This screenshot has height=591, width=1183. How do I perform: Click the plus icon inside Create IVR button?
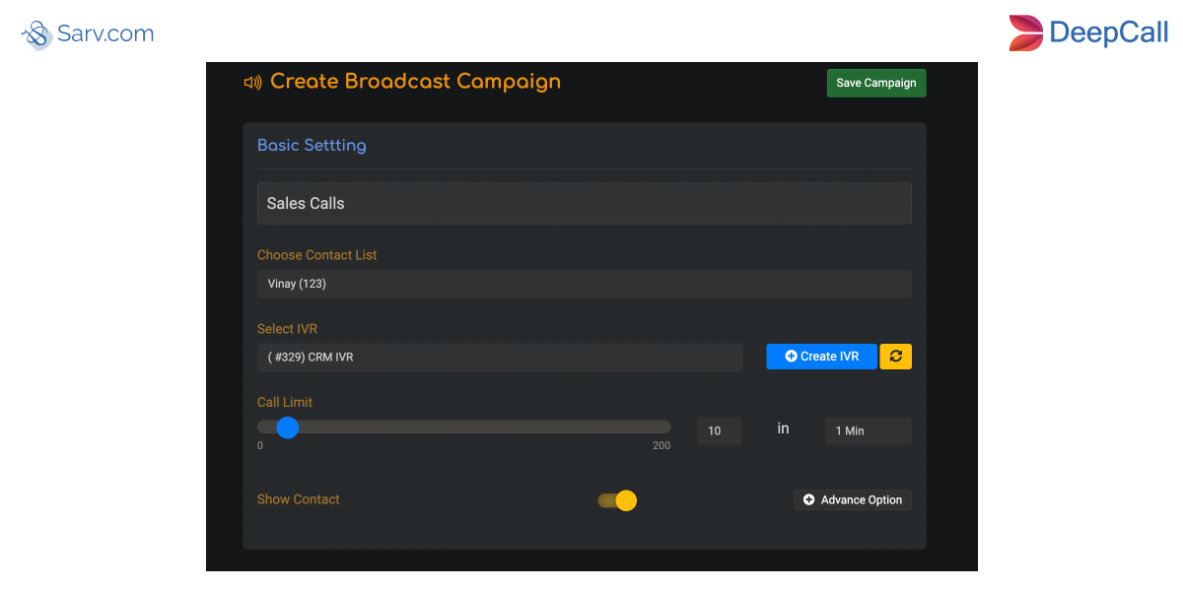[x=792, y=357]
